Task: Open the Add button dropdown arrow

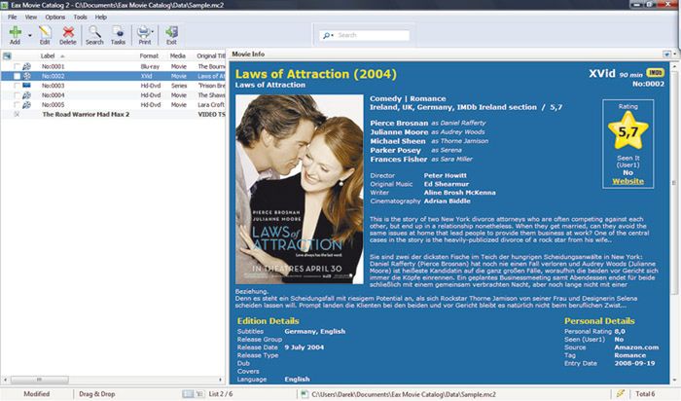Action: click(x=30, y=35)
